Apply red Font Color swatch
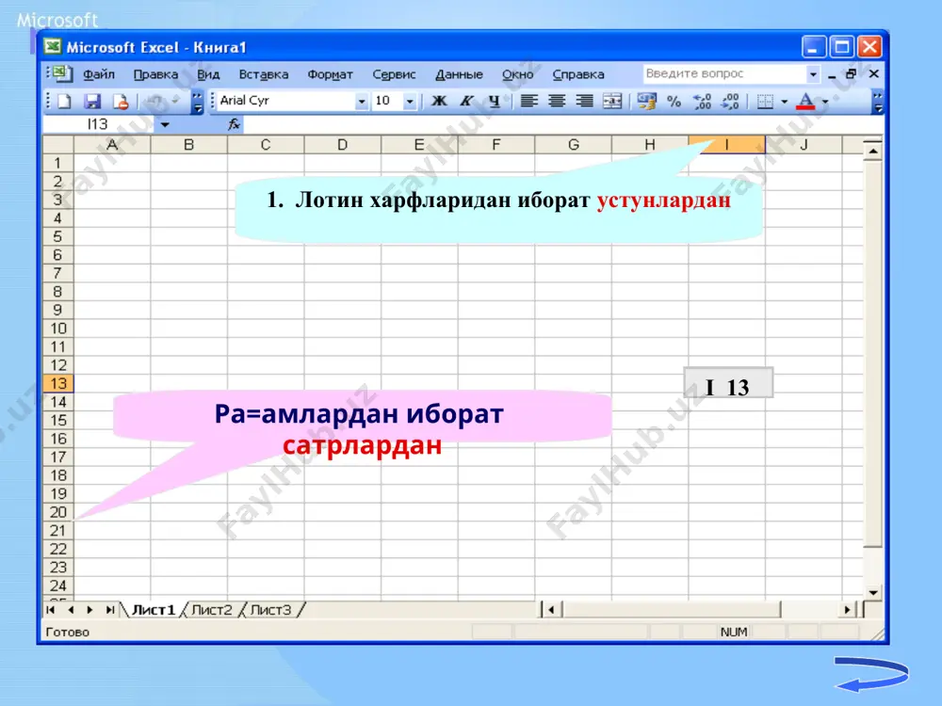This screenshot has width=942, height=706. (x=805, y=102)
